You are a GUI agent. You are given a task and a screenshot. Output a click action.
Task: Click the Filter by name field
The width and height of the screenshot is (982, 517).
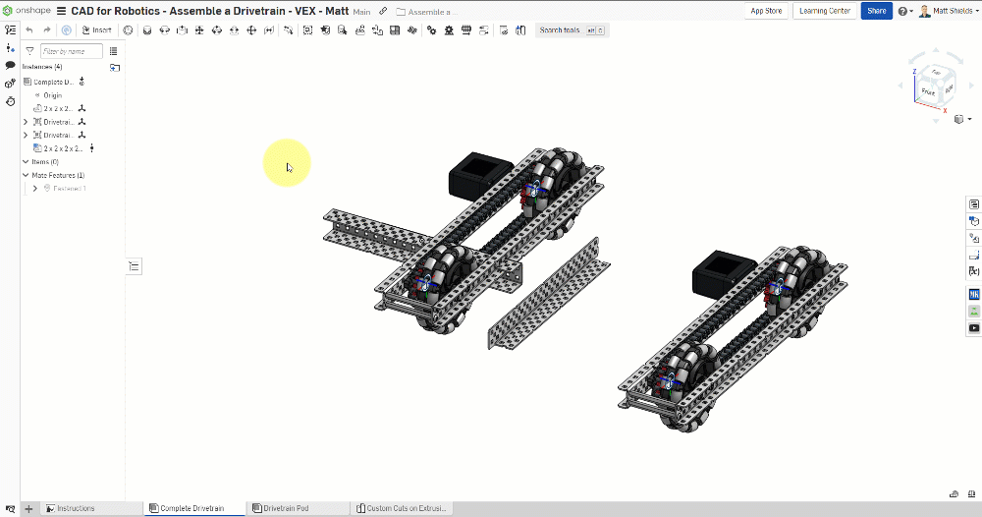tap(72, 51)
